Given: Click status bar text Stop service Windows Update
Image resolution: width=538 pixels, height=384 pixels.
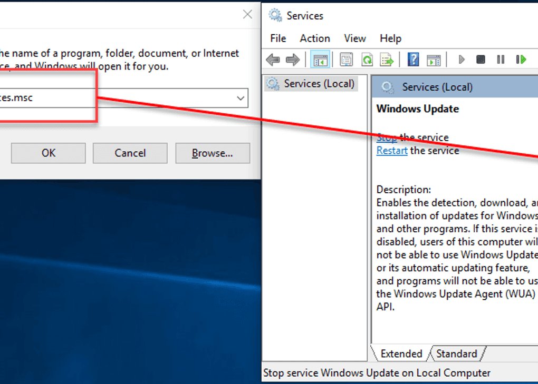Looking at the screenshot, I should 377,373.
